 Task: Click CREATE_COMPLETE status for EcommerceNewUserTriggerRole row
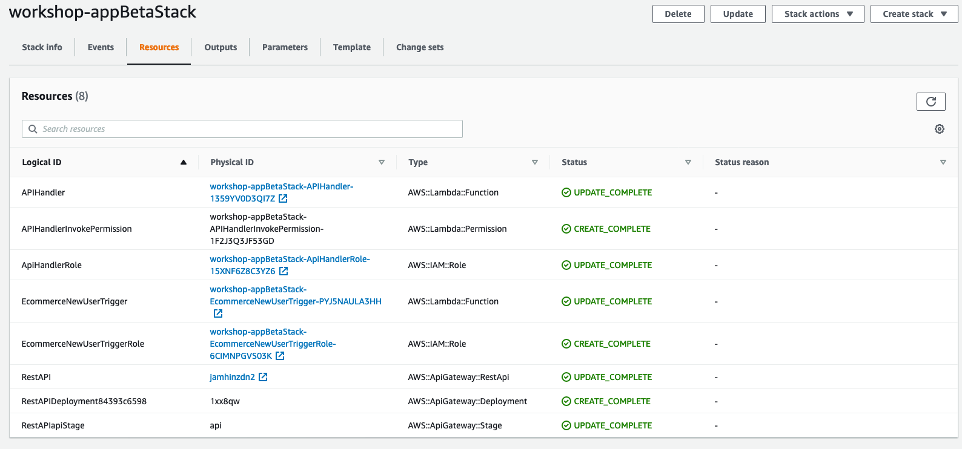click(x=612, y=344)
